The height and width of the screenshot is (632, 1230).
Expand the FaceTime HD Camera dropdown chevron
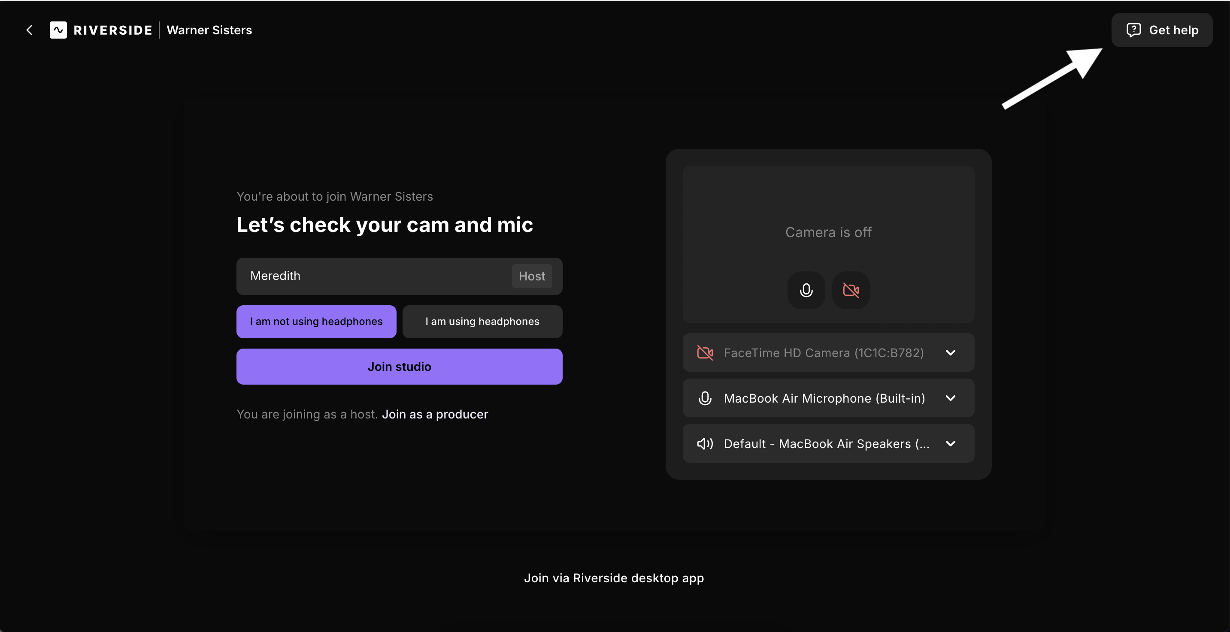[x=950, y=353]
